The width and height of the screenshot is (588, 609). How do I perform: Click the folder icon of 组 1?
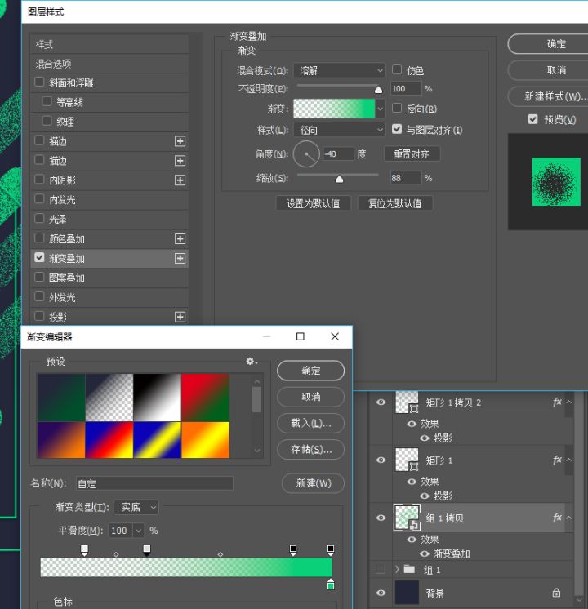(410, 570)
